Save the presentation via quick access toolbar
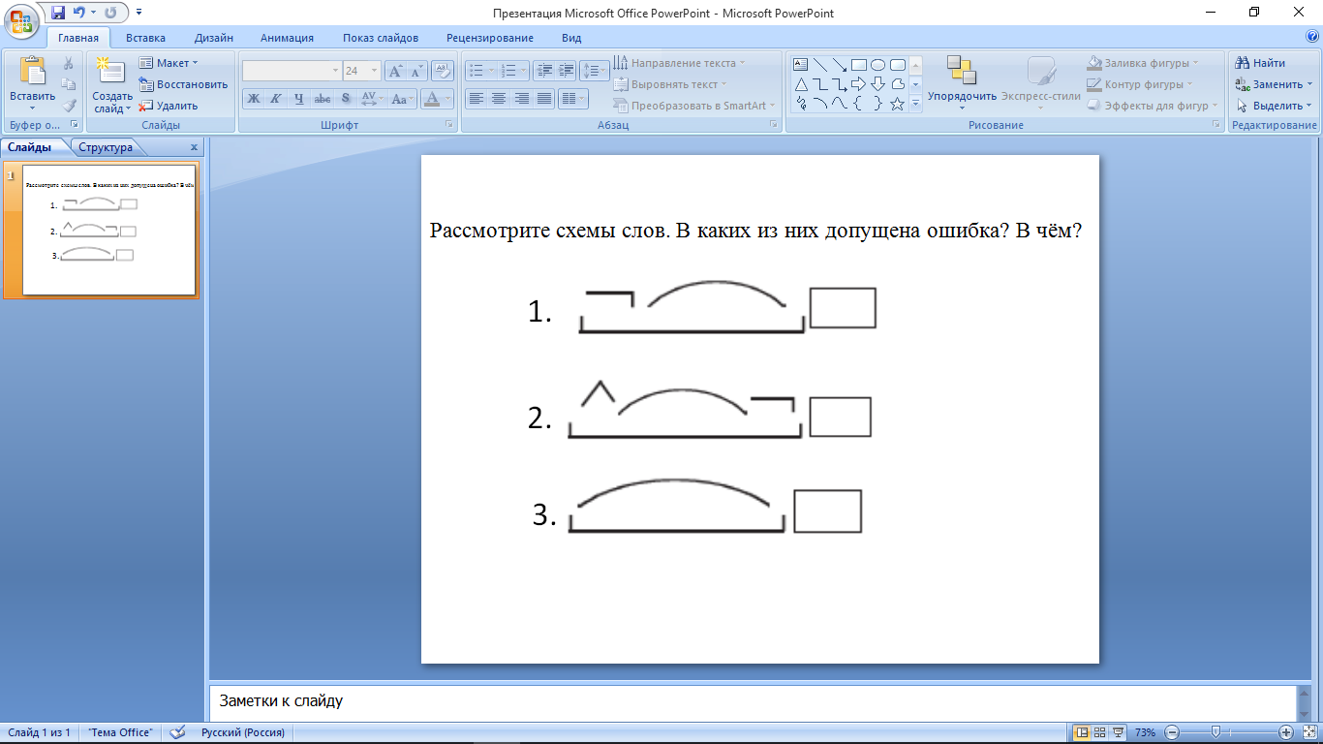The height and width of the screenshot is (744, 1323). point(57,13)
